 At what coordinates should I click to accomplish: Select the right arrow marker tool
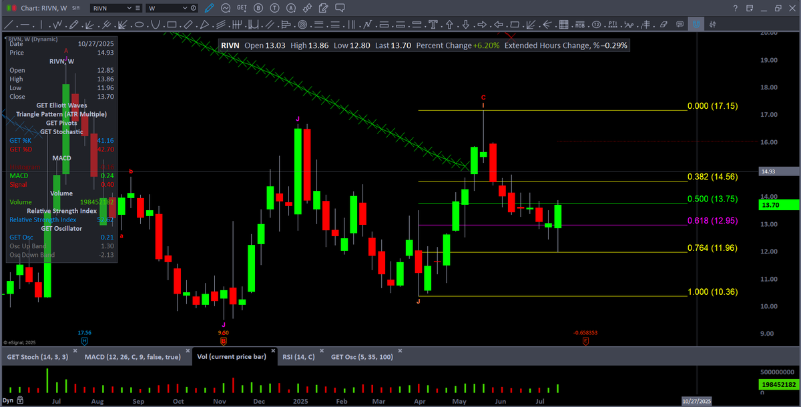pos(482,25)
